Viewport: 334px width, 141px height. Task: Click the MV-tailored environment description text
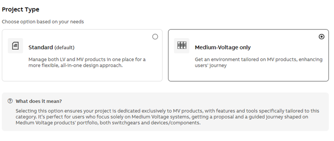pos(259,62)
